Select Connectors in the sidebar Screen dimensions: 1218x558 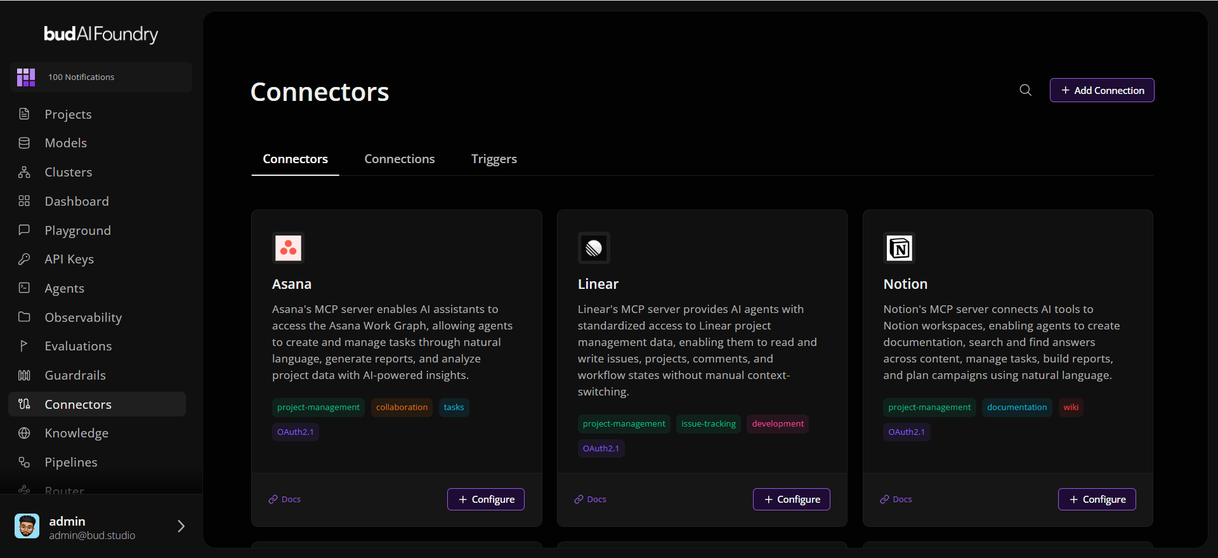97,404
